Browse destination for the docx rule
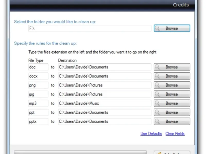 coord(172,76)
